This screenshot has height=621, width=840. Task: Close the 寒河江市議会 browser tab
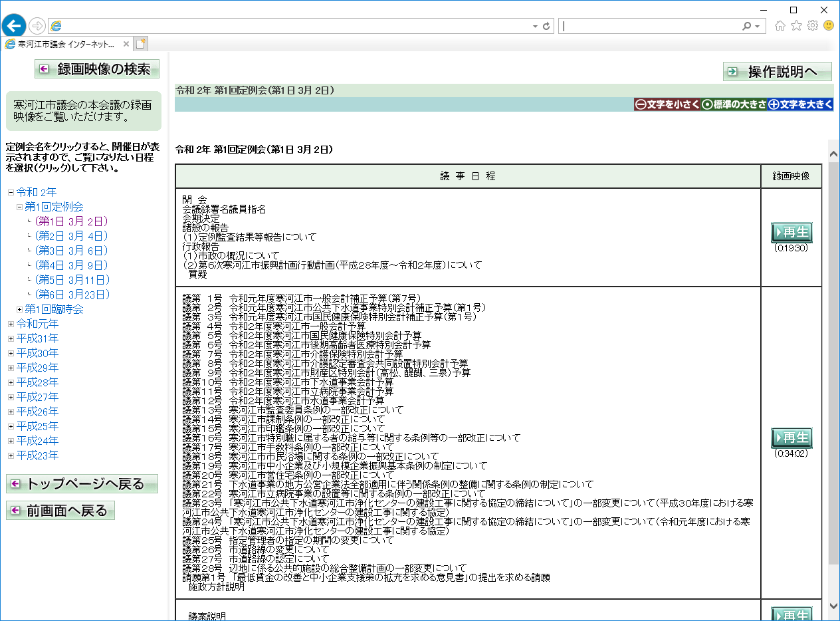(126, 44)
